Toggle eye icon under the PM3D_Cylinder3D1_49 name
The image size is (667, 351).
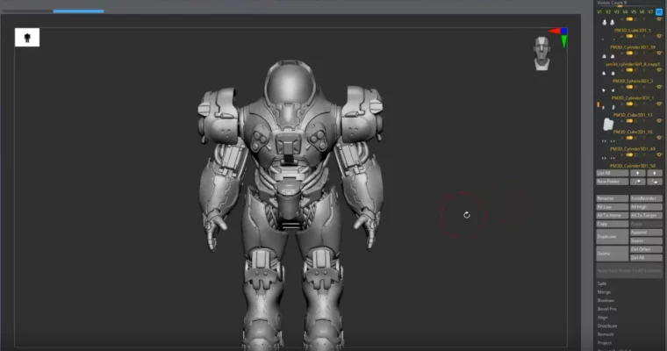click(x=660, y=154)
